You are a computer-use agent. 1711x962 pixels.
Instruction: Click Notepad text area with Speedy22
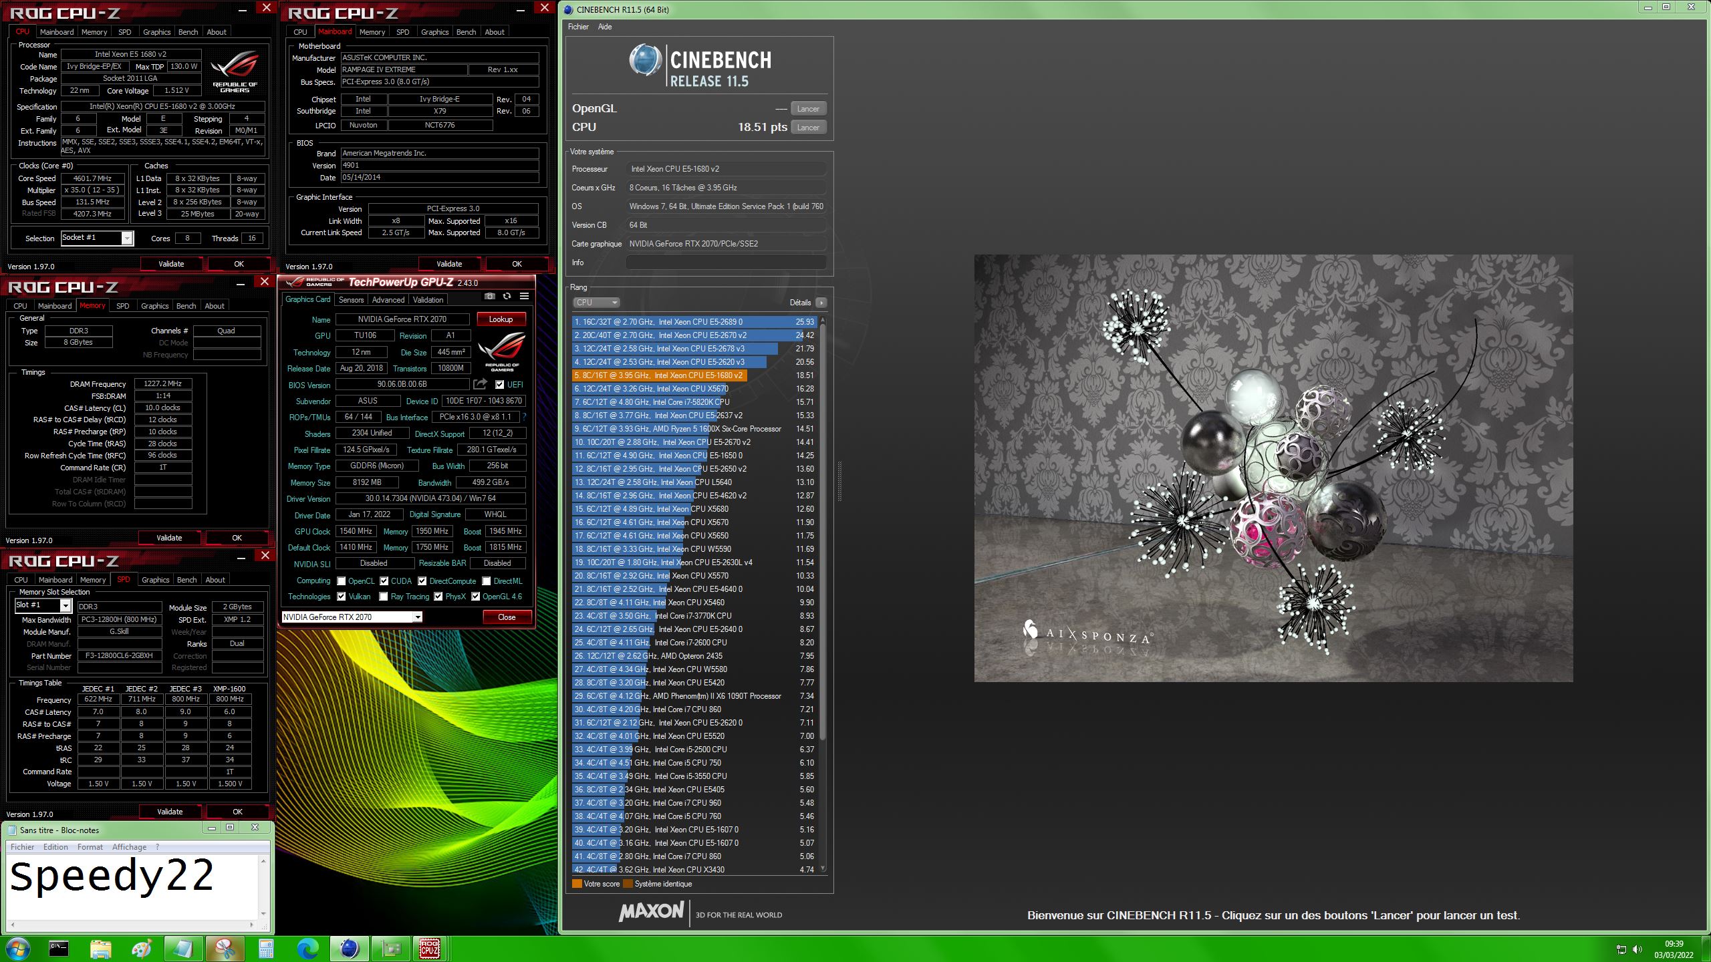[132, 887]
